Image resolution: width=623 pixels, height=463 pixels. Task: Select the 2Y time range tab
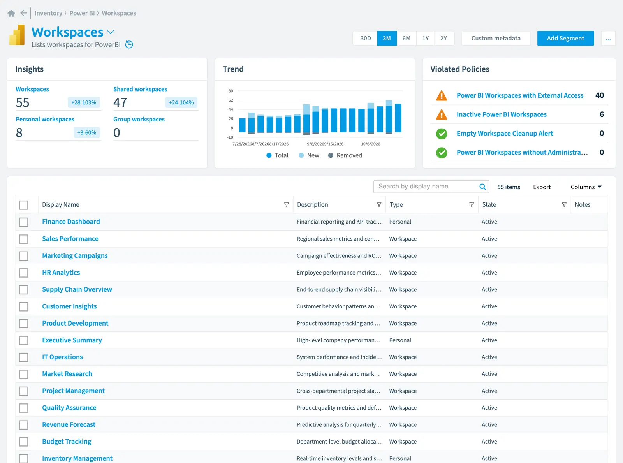click(444, 38)
